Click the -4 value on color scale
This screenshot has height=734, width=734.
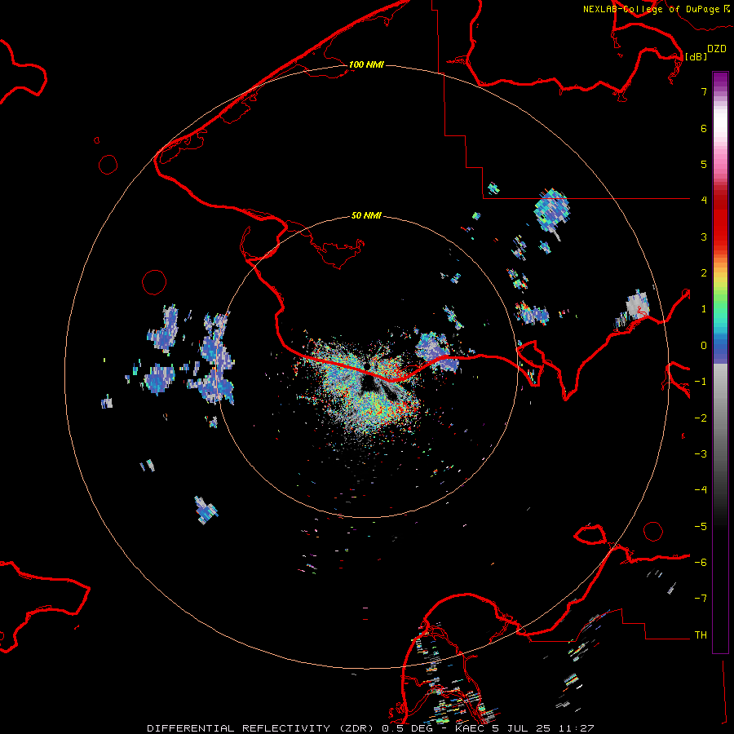coord(701,490)
